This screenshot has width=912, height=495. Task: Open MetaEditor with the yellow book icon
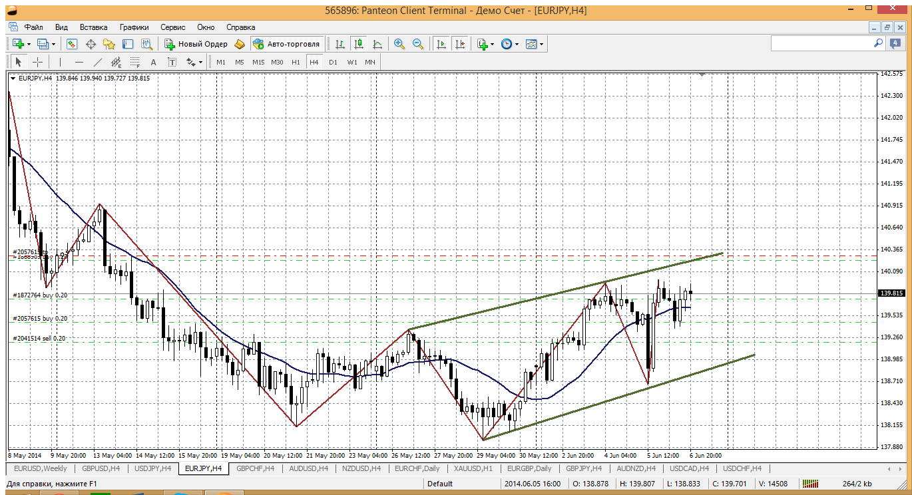(240, 44)
